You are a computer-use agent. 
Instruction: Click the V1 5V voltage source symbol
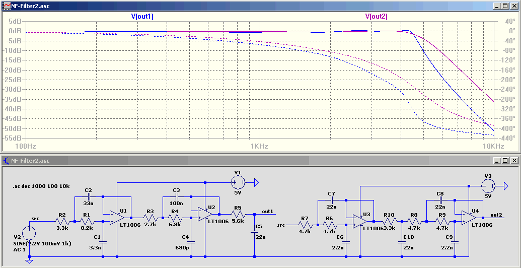238,182
